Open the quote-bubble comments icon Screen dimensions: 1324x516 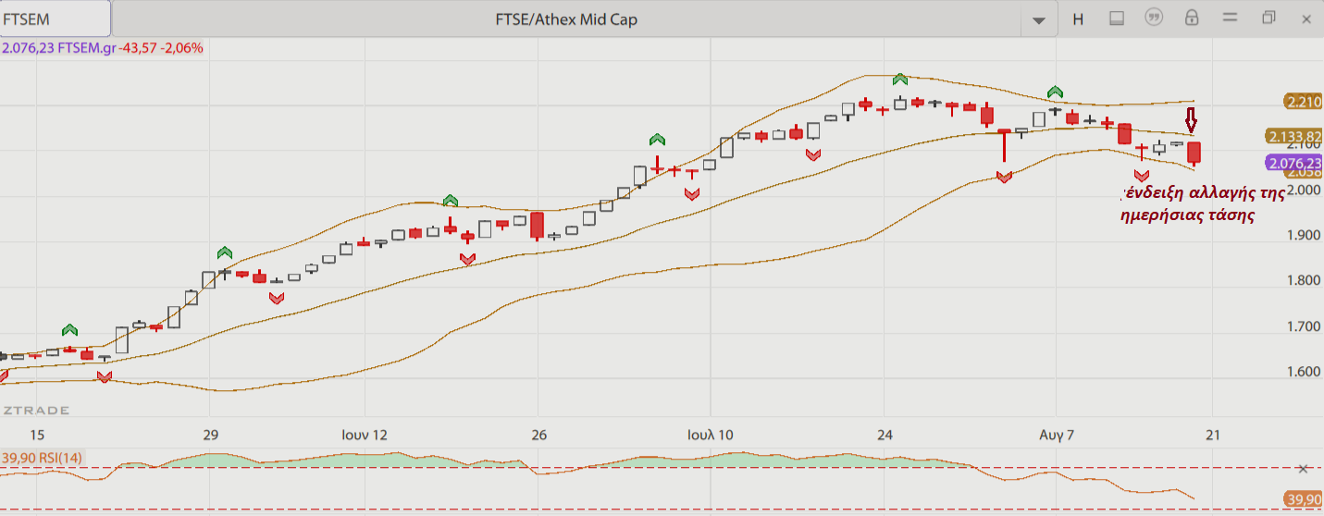(1154, 18)
